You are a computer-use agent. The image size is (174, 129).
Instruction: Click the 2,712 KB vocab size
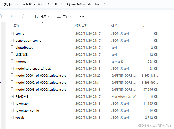tap(151, 117)
